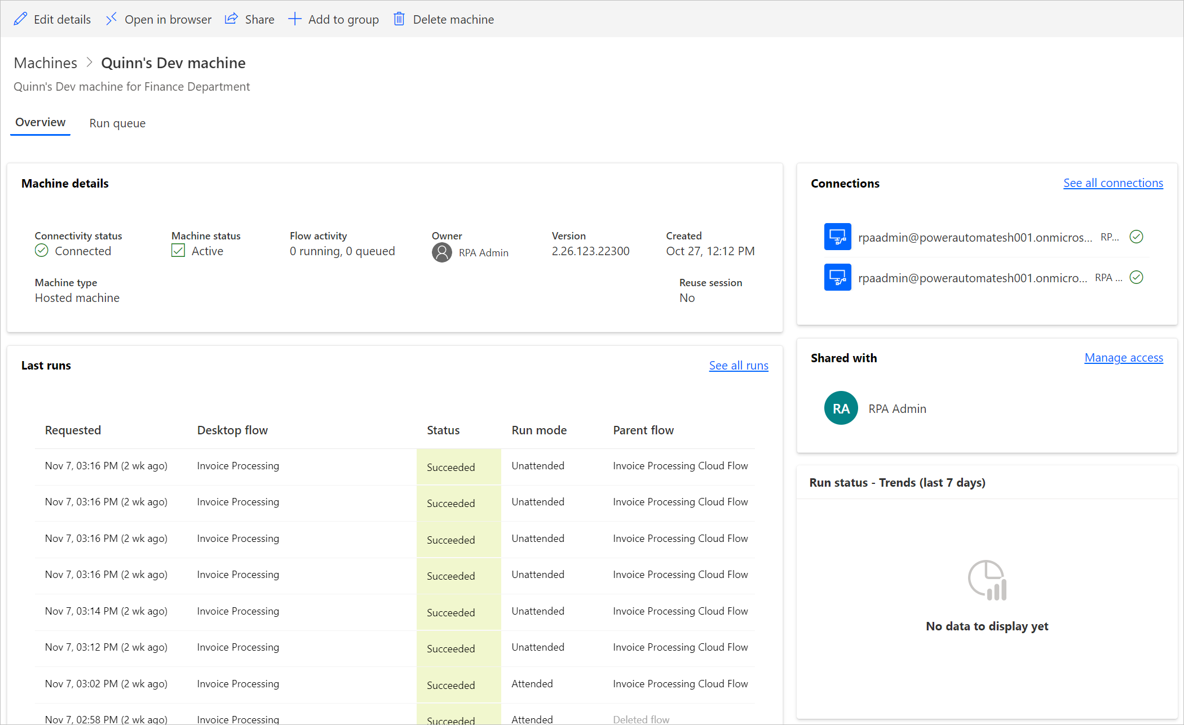The width and height of the screenshot is (1184, 725).
Task: Expand the Run status Trends section
Action: coord(898,482)
